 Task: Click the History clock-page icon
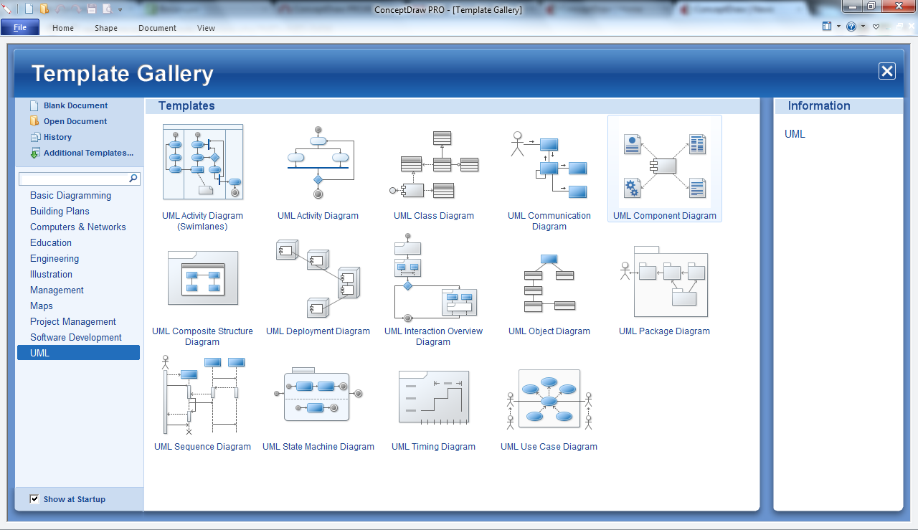(x=34, y=137)
